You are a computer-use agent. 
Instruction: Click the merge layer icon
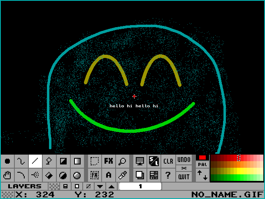tap(65, 186)
